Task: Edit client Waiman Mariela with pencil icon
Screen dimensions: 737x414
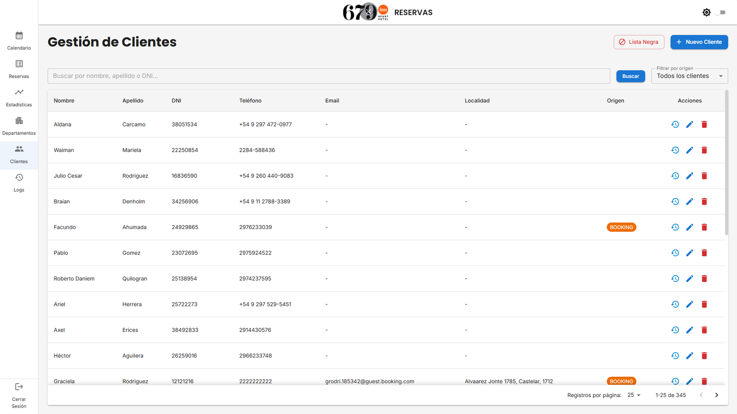Action: click(690, 150)
